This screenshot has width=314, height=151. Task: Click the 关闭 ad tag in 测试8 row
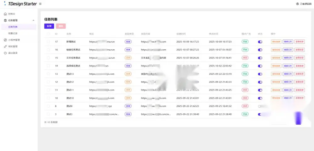[x=245, y=106]
